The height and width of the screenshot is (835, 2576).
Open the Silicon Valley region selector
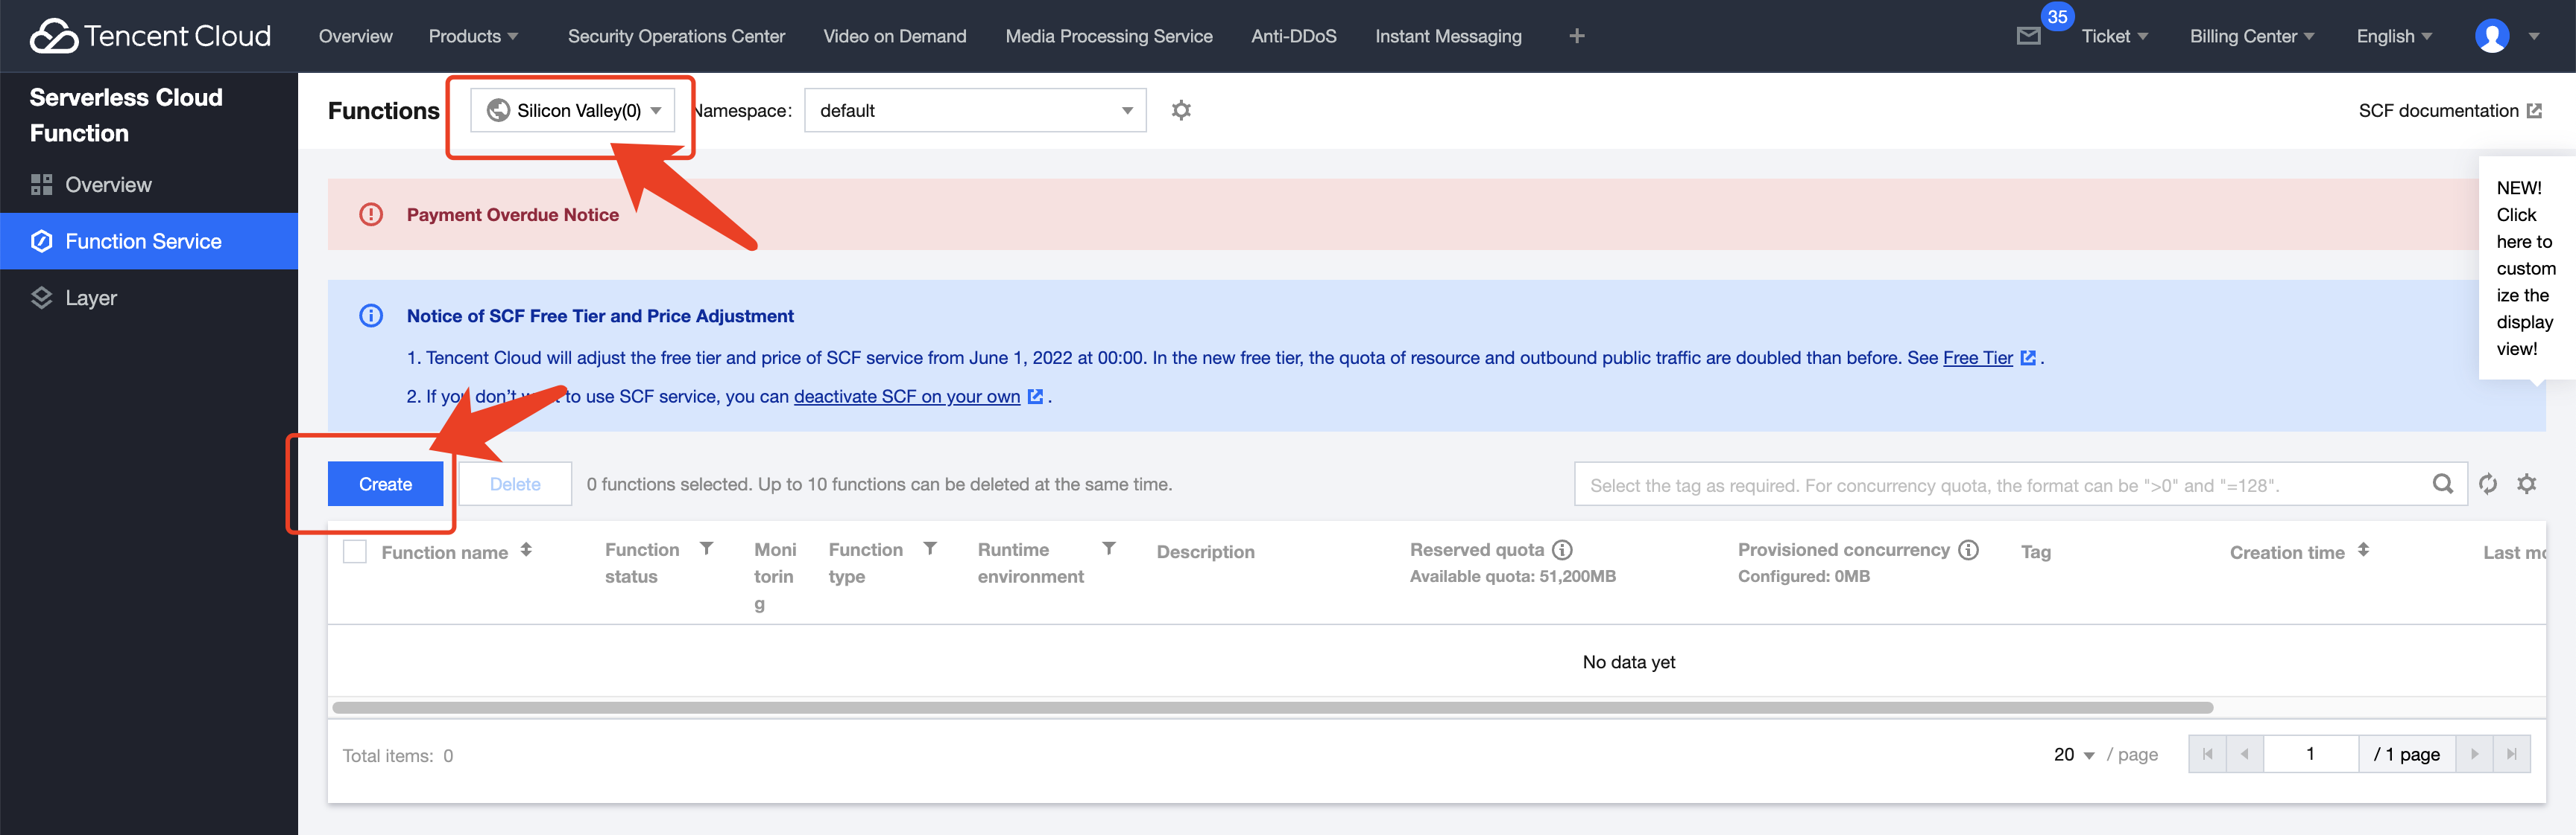coord(573,110)
